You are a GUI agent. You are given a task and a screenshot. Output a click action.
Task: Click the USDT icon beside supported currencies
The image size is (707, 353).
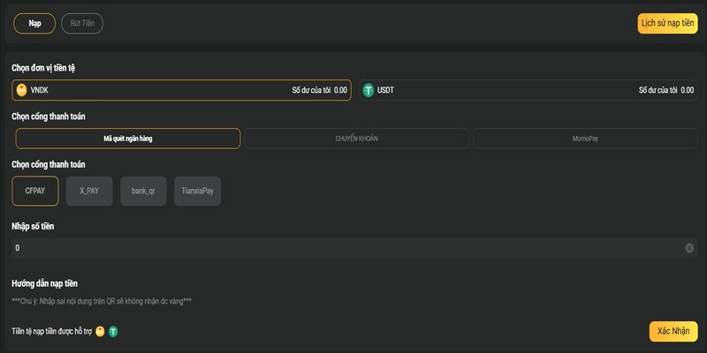coord(113,331)
